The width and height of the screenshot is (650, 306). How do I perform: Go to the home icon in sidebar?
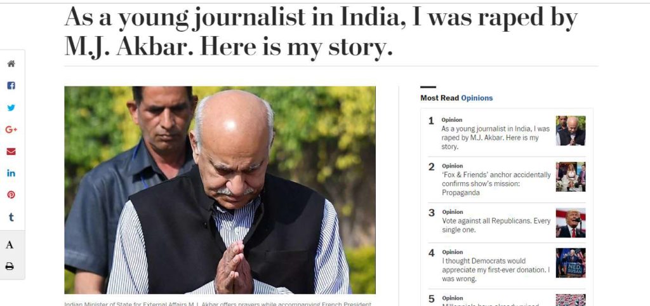point(11,64)
